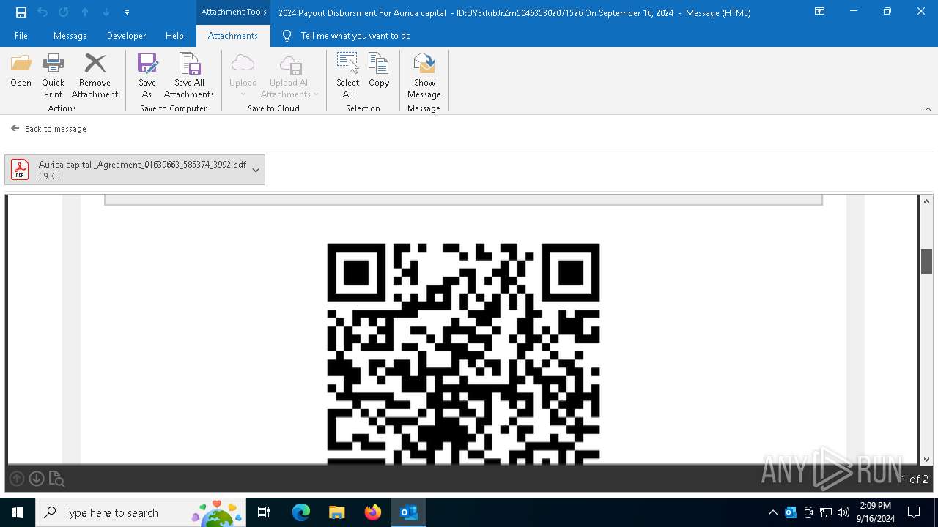
Task: Open Ribbon Display Options
Action: [x=819, y=12]
